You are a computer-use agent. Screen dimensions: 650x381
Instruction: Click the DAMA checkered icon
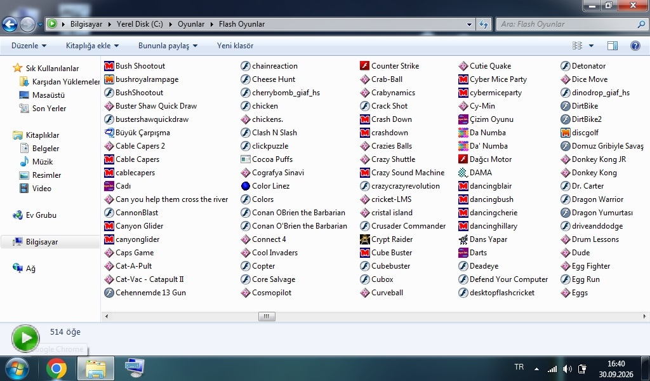463,173
